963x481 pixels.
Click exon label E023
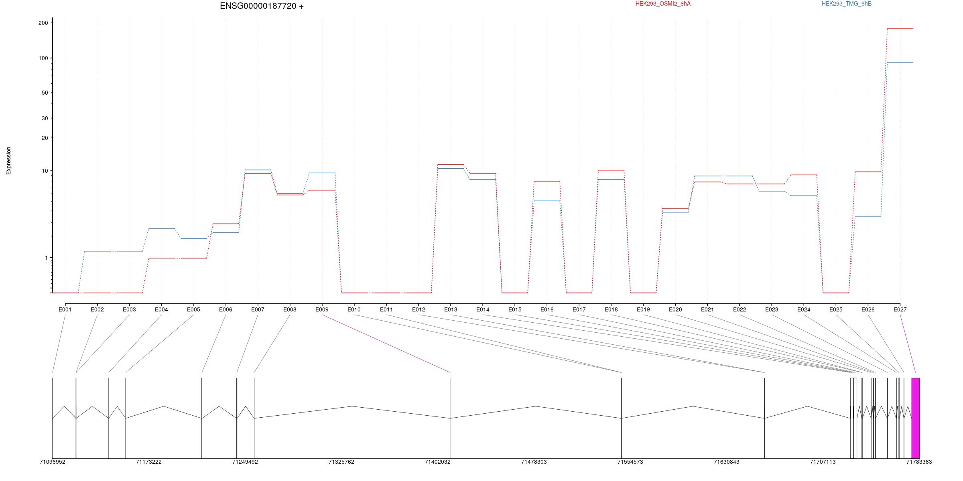[x=772, y=309]
